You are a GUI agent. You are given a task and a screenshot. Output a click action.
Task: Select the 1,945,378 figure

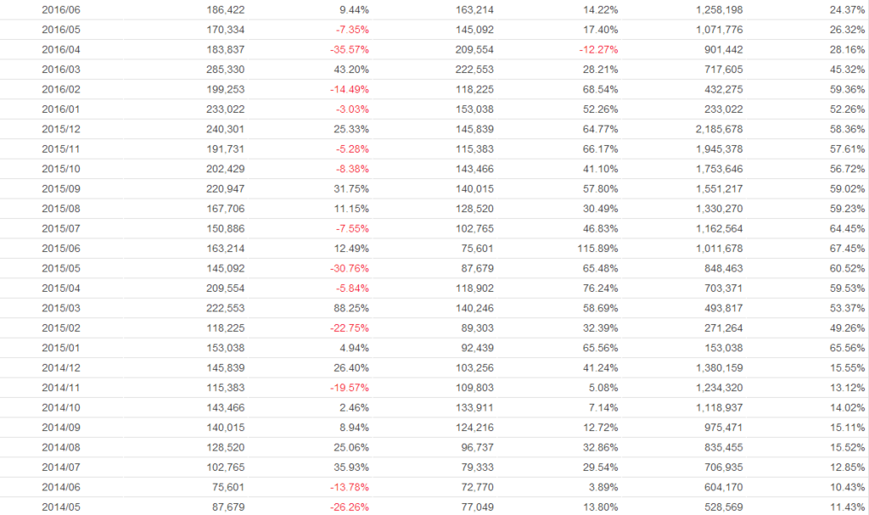(x=719, y=148)
